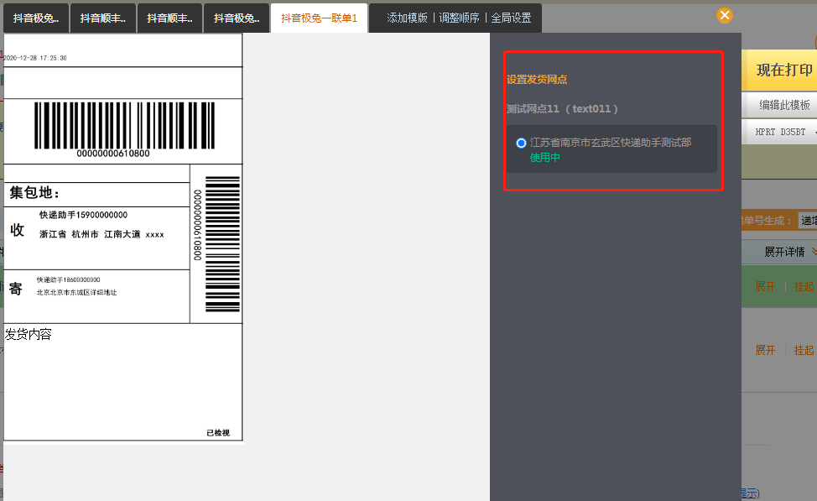This screenshot has height=501, width=817.
Task: Open HPRT D35BT printer dropdown
Action: (779, 132)
